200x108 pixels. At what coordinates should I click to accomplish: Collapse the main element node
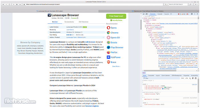[x=147, y=31]
